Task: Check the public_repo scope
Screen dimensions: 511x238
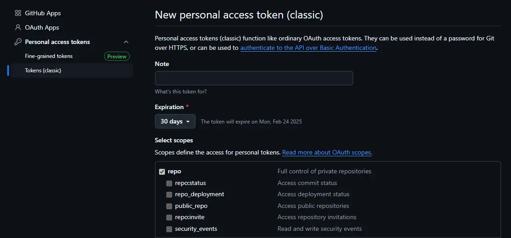Action: coord(169,206)
